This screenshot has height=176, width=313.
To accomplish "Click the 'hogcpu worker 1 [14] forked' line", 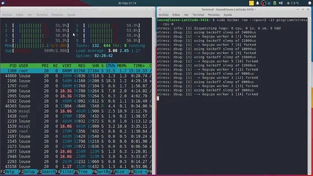I will point(207,94).
